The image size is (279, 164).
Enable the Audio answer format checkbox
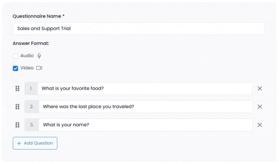[x=16, y=56]
